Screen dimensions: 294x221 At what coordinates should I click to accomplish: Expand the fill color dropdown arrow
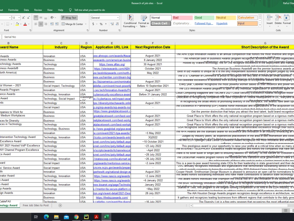pos(21,24)
